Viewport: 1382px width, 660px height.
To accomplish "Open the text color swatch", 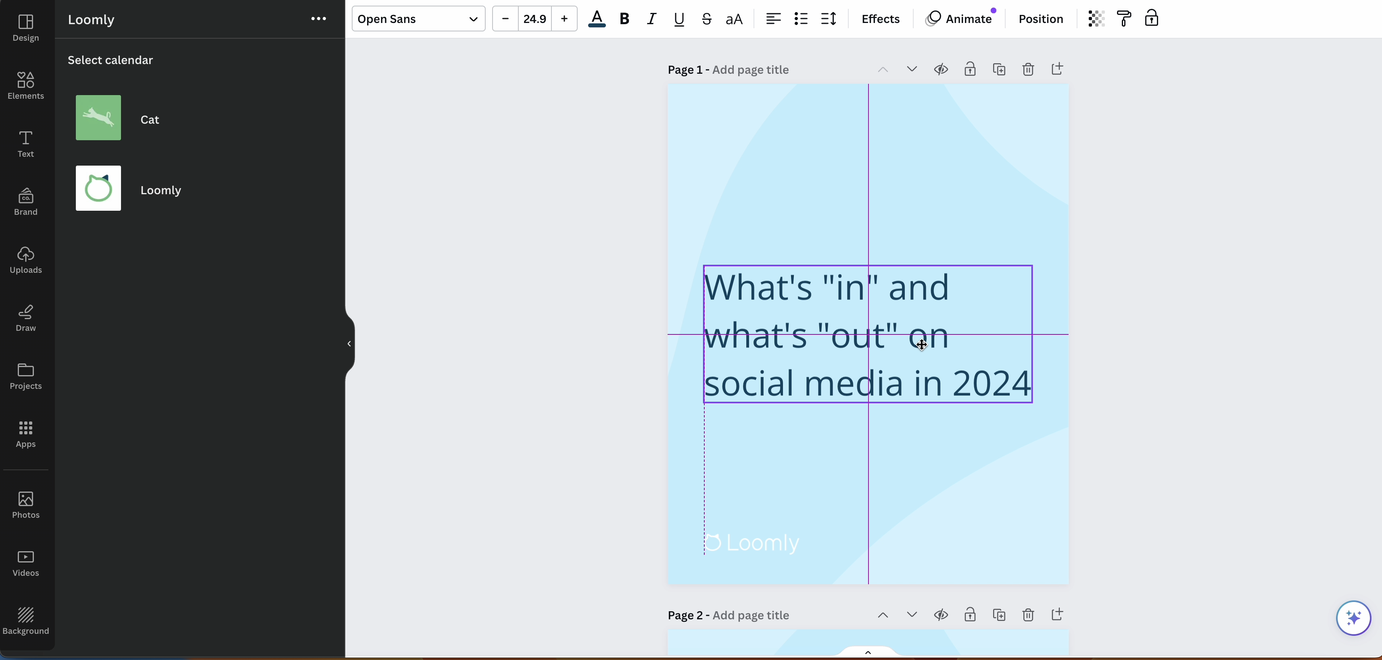I will pos(597,19).
